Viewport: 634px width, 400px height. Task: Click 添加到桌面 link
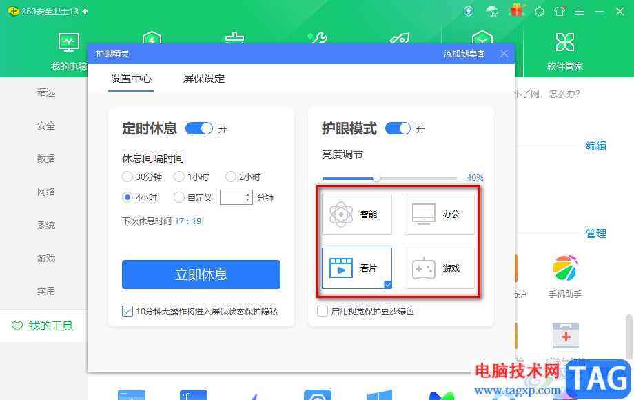tap(464, 53)
